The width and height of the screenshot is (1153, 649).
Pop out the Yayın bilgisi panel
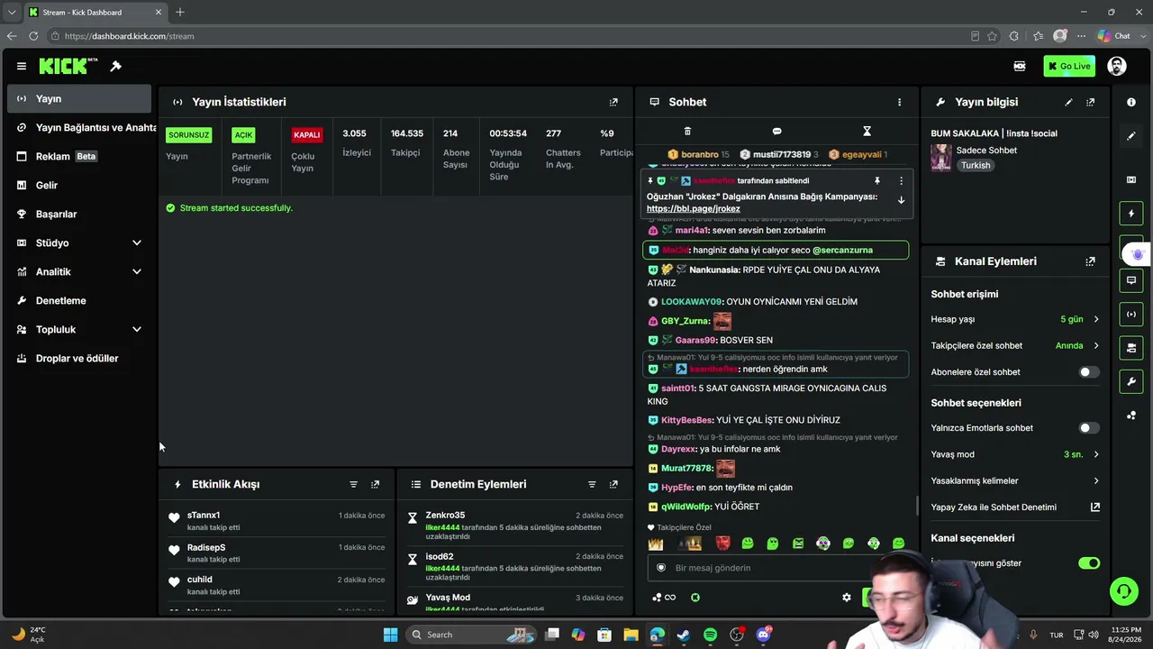(1090, 102)
